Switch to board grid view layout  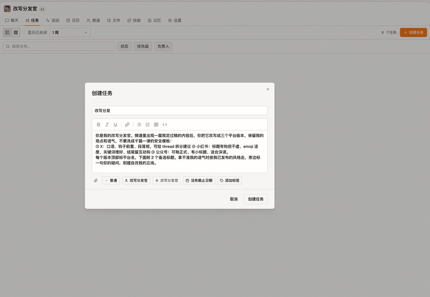tap(16, 32)
